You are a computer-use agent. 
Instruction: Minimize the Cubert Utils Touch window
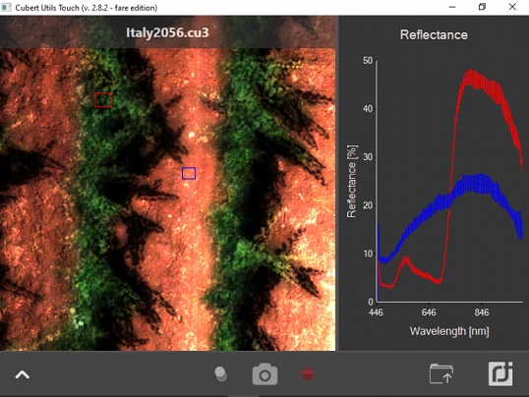pyautogui.click(x=452, y=7)
